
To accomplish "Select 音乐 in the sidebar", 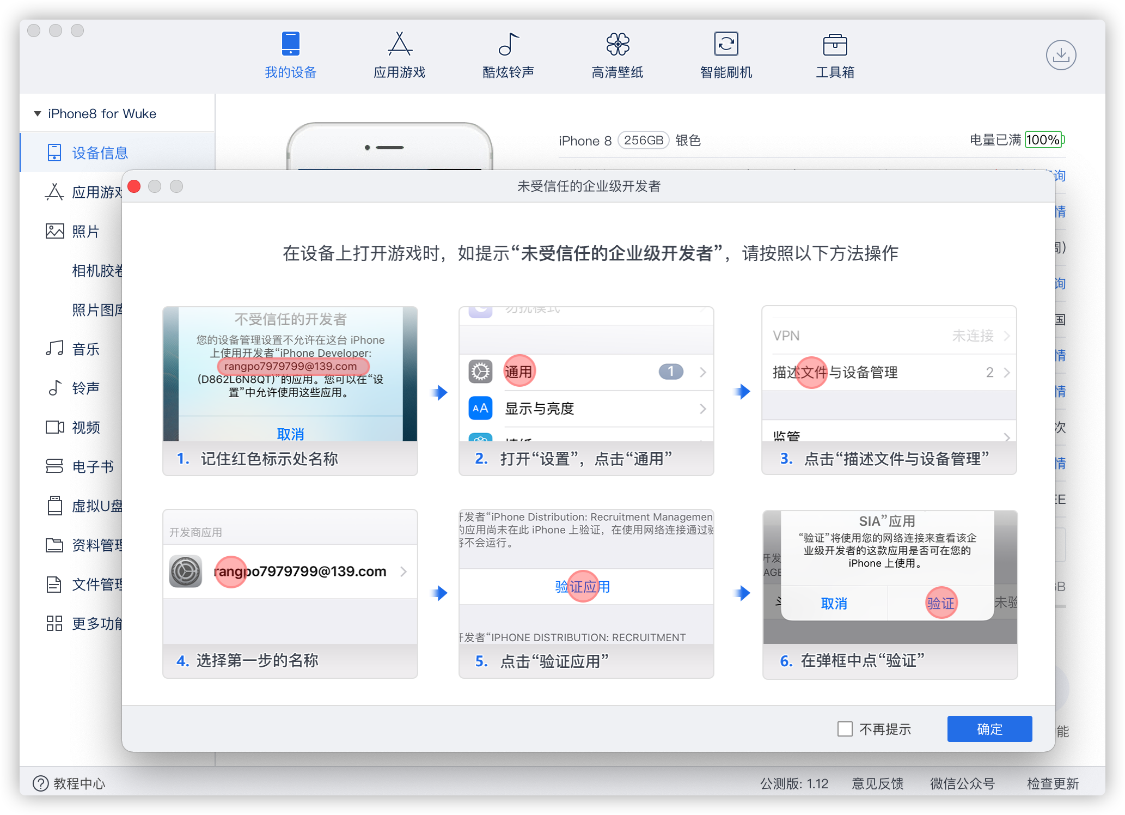I will (85, 349).
